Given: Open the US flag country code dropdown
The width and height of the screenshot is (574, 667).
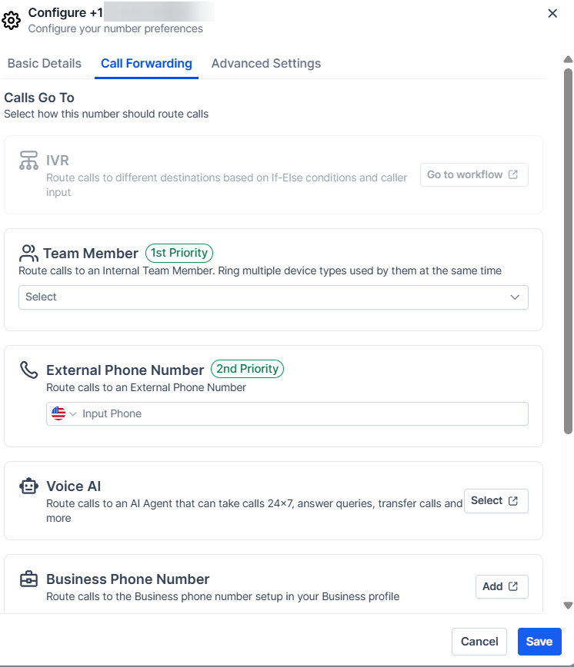Looking at the screenshot, I should click(x=64, y=413).
